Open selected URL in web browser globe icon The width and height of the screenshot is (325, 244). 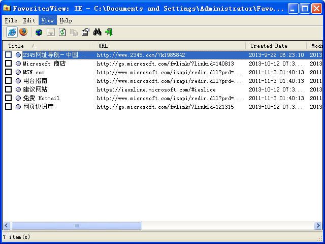[x=39, y=32]
